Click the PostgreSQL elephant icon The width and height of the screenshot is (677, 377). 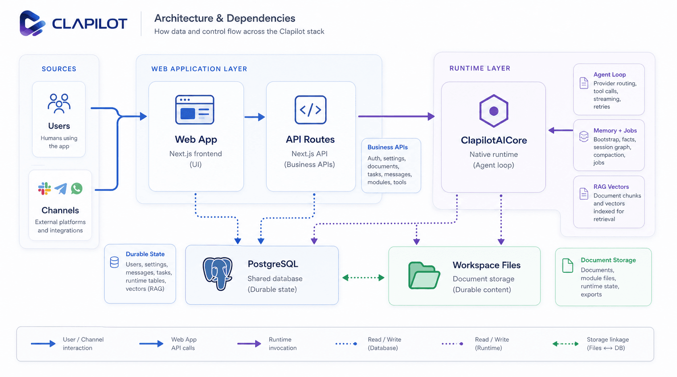click(218, 274)
